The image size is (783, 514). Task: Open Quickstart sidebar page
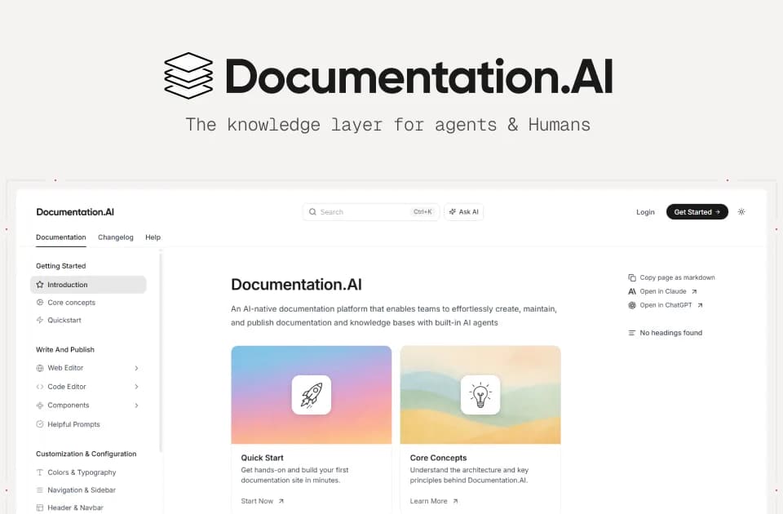[x=64, y=320]
